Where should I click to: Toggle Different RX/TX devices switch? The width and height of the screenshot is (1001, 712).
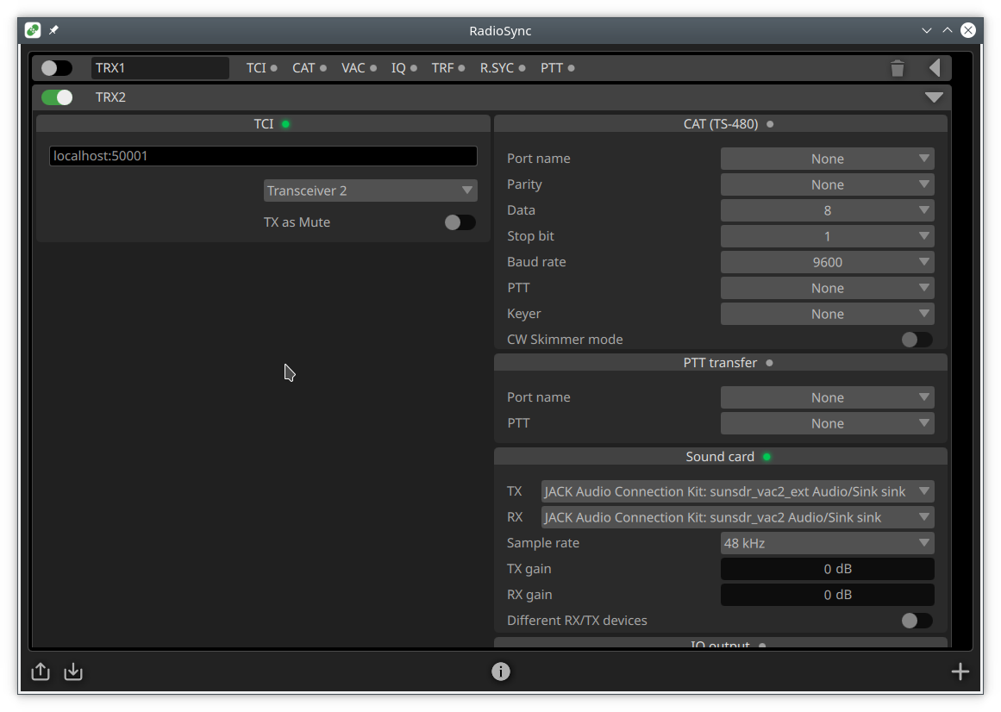coord(917,620)
